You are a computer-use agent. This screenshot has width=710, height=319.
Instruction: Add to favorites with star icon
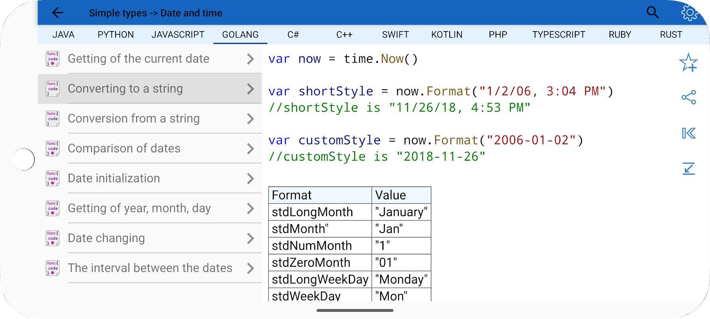(x=688, y=63)
